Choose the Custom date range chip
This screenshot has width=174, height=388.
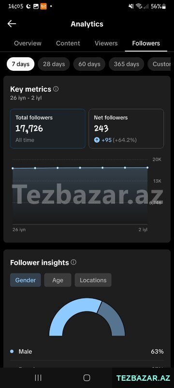pos(159,64)
